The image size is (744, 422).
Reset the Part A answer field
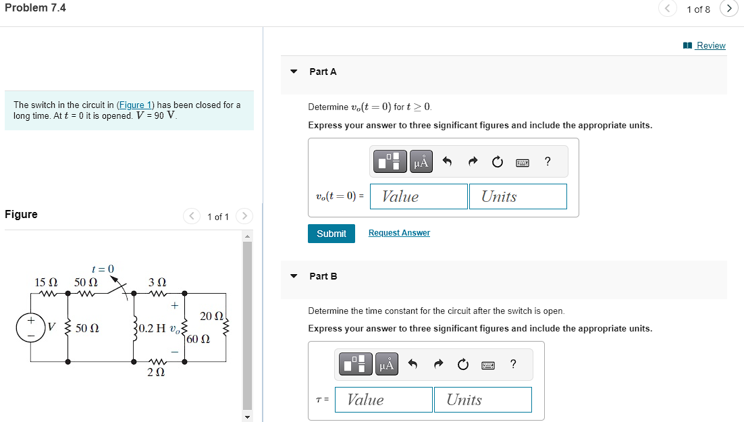(497, 161)
